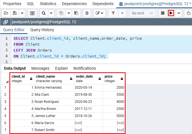Click the price column header

tap(114, 78)
